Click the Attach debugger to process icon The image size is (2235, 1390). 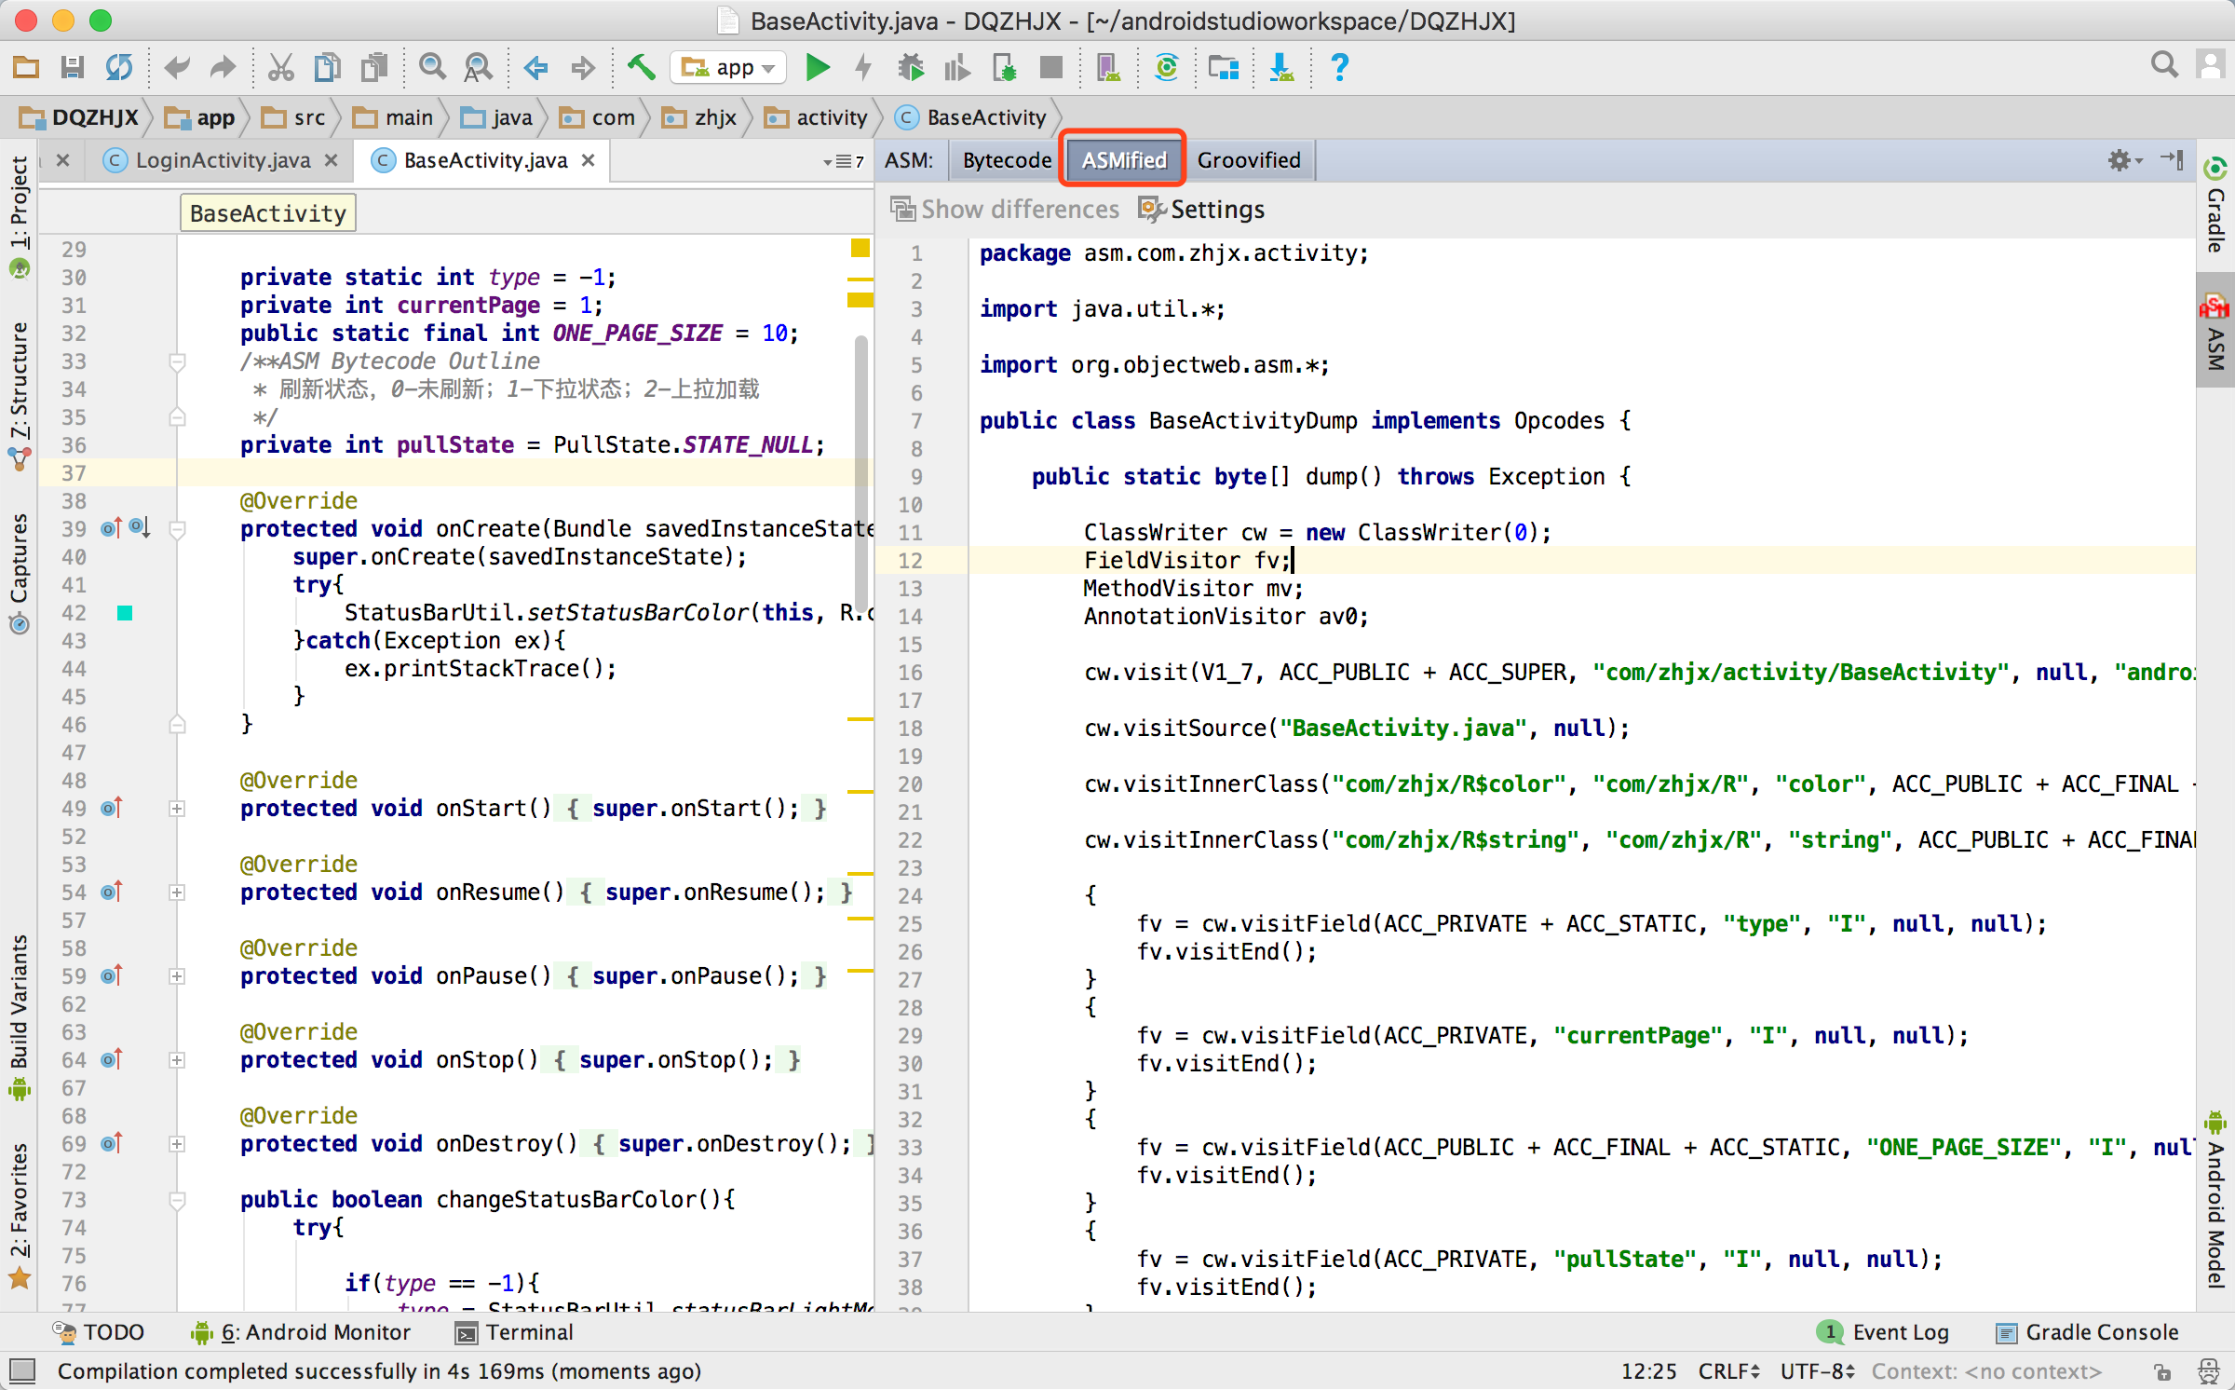tap(1004, 67)
